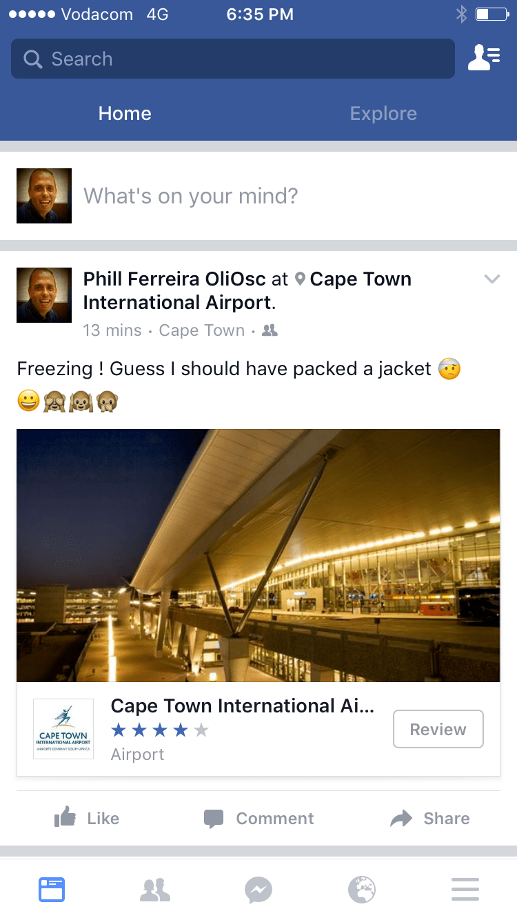517x920 pixels.
Task: Tap the News Feed icon in bottom bar
Action: click(x=52, y=890)
